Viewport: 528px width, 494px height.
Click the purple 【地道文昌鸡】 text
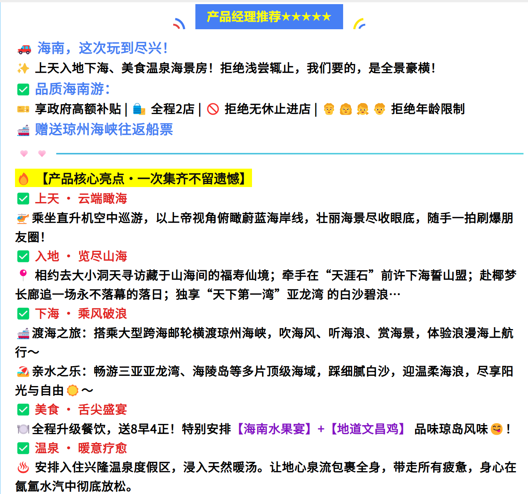(367, 429)
